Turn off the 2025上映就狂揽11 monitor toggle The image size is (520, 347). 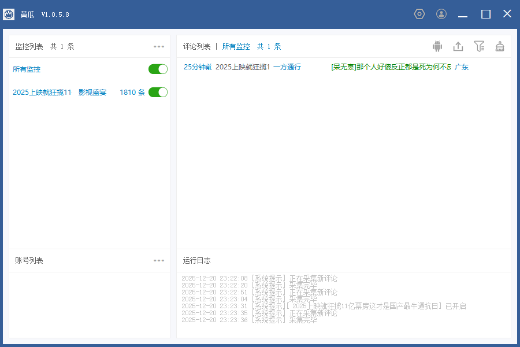(x=157, y=91)
